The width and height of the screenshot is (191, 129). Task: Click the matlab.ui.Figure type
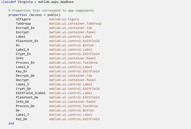coord(64,19)
